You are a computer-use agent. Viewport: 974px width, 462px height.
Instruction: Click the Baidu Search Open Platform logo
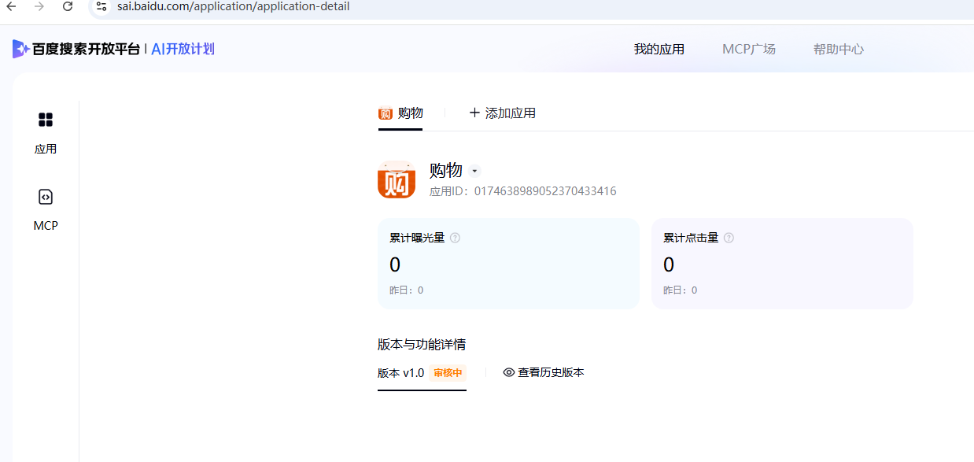pyautogui.click(x=76, y=49)
